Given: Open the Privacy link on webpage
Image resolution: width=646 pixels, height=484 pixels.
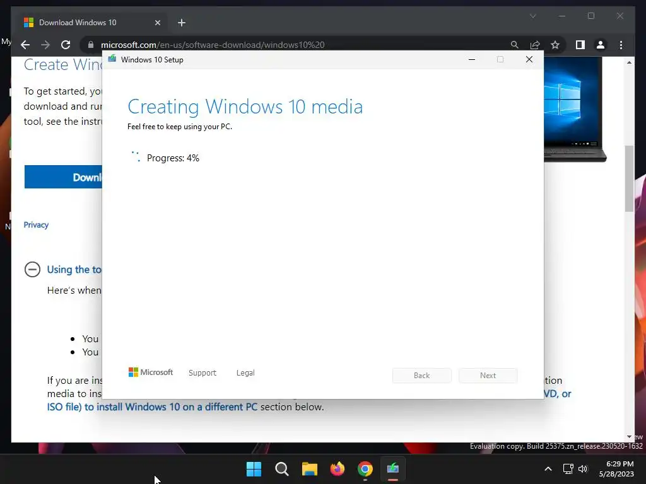Looking at the screenshot, I should [x=36, y=225].
